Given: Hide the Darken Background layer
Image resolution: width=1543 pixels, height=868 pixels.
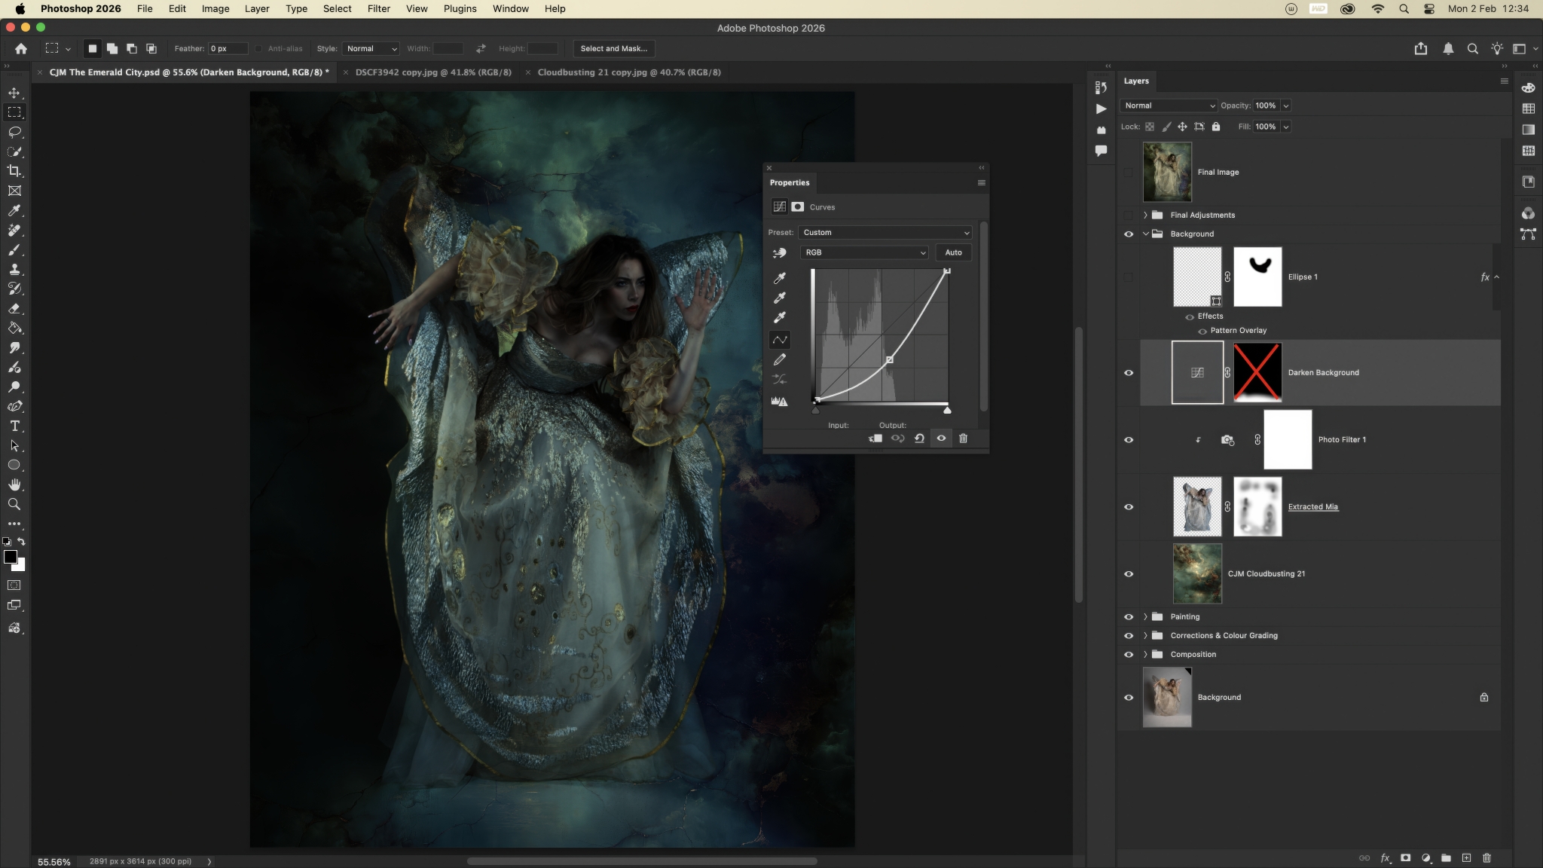Looking at the screenshot, I should [x=1129, y=373].
